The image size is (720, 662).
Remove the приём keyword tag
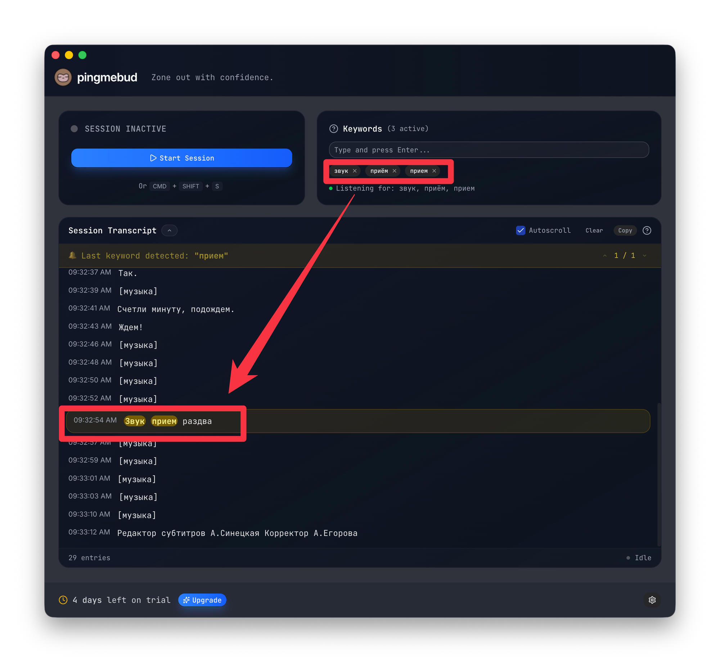[x=394, y=171]
